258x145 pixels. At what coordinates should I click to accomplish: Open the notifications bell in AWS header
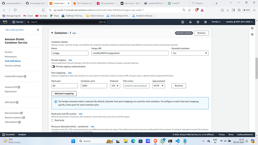click(190, 22)
